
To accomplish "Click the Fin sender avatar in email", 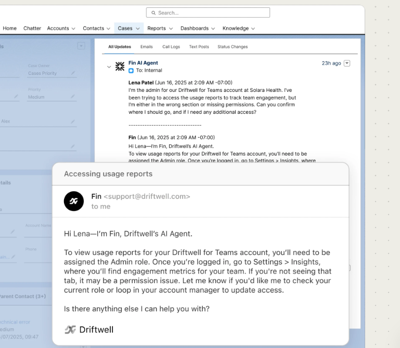I will [74, 201].
